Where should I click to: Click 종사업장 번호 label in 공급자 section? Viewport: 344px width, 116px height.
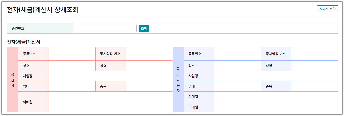click(x=110, y=54)
